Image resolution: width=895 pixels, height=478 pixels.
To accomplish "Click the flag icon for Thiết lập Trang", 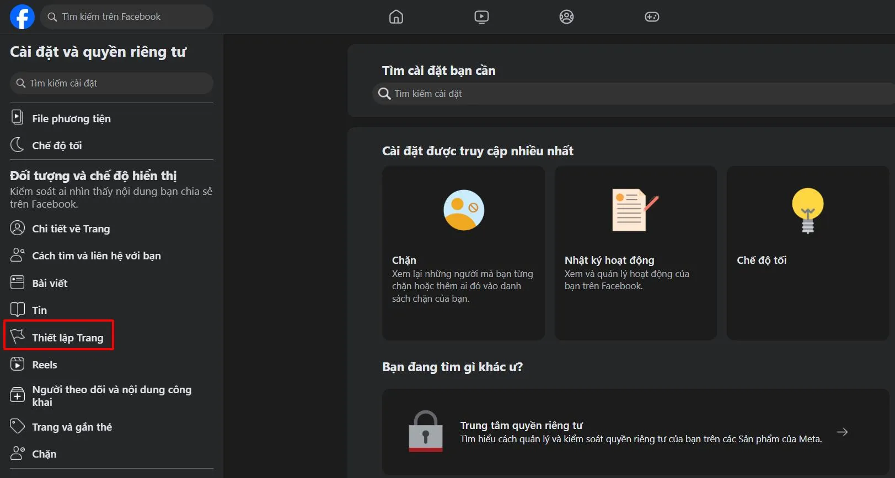I will click(x=18, y=337).
